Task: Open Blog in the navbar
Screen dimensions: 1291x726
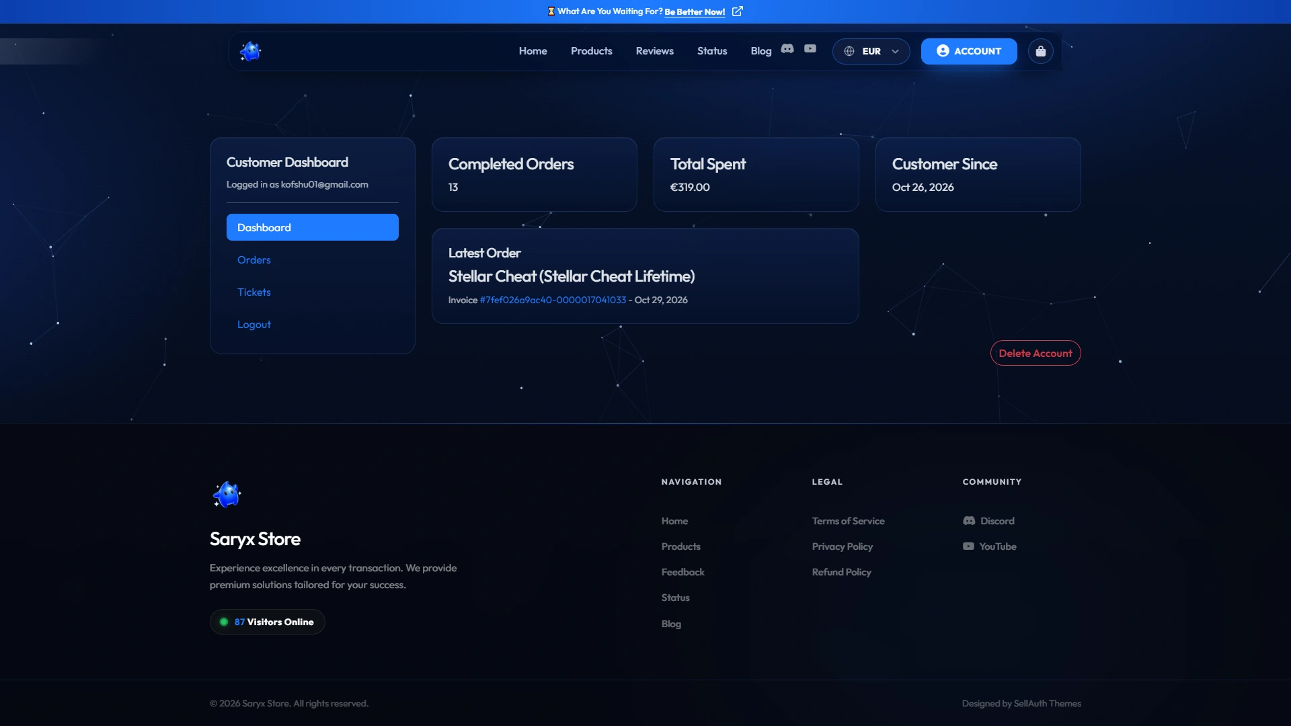Action: [761, 51]
